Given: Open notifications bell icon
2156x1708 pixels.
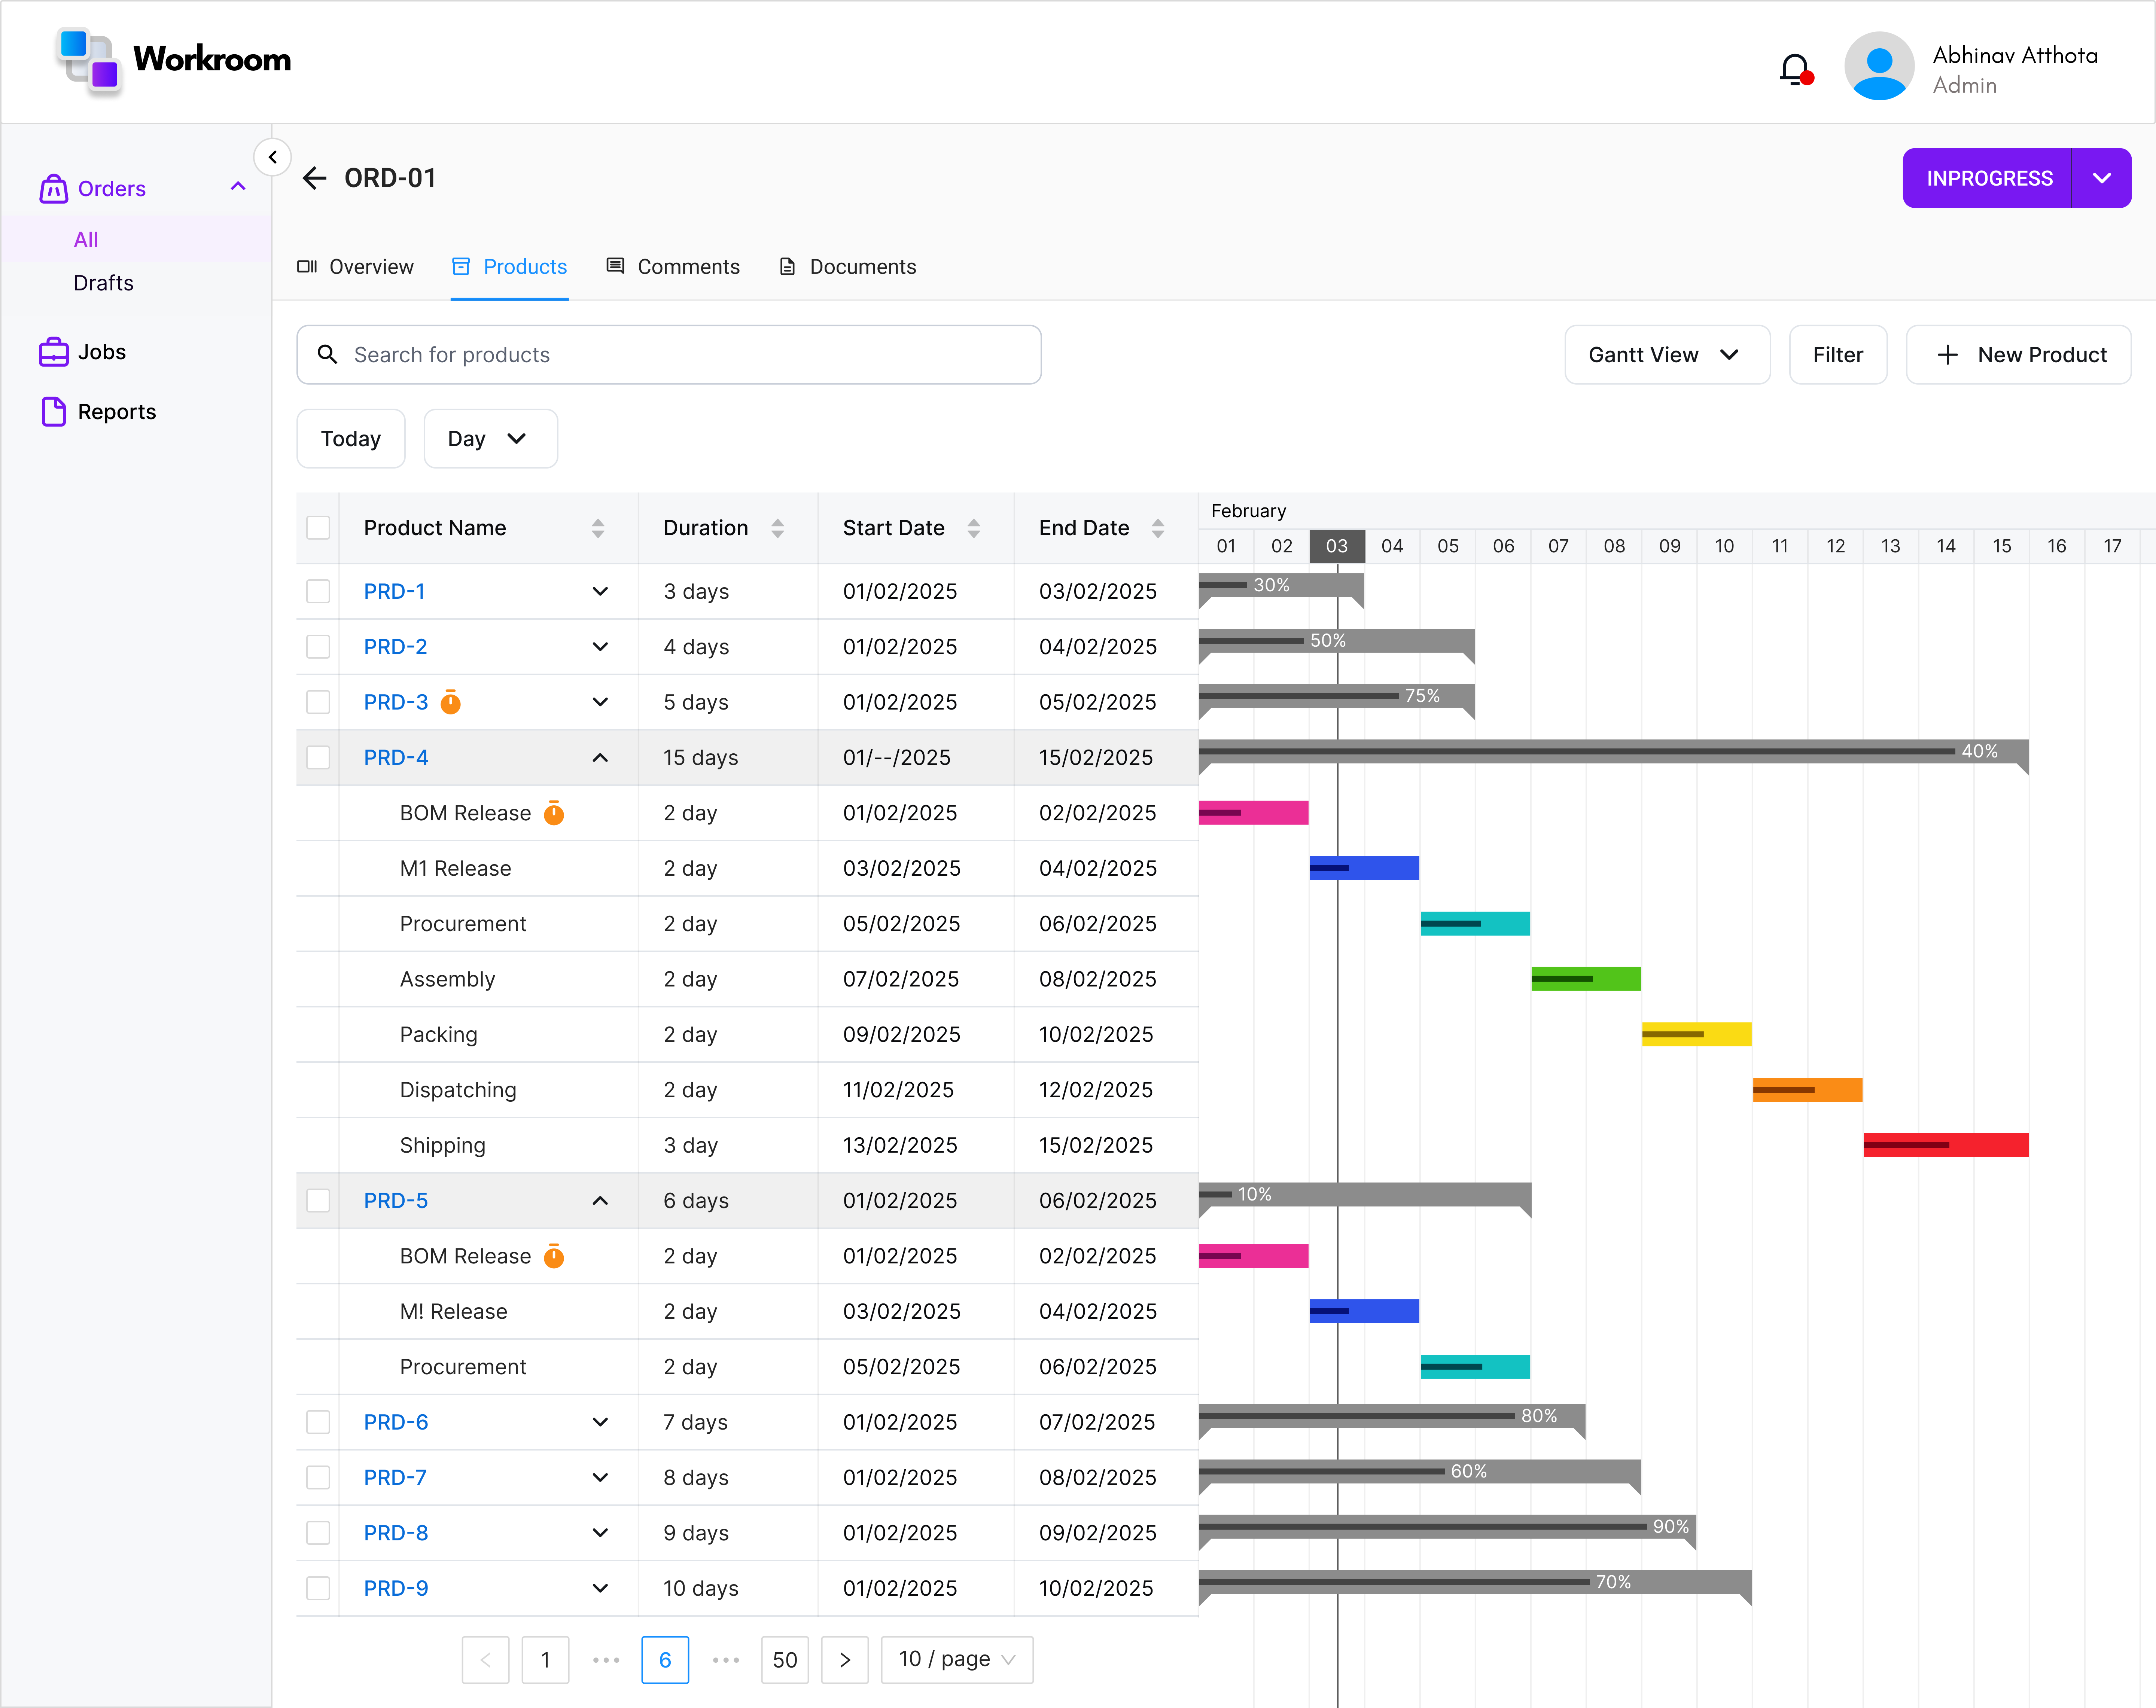Looking at the screenshot, I should [x=1793, y=68].
